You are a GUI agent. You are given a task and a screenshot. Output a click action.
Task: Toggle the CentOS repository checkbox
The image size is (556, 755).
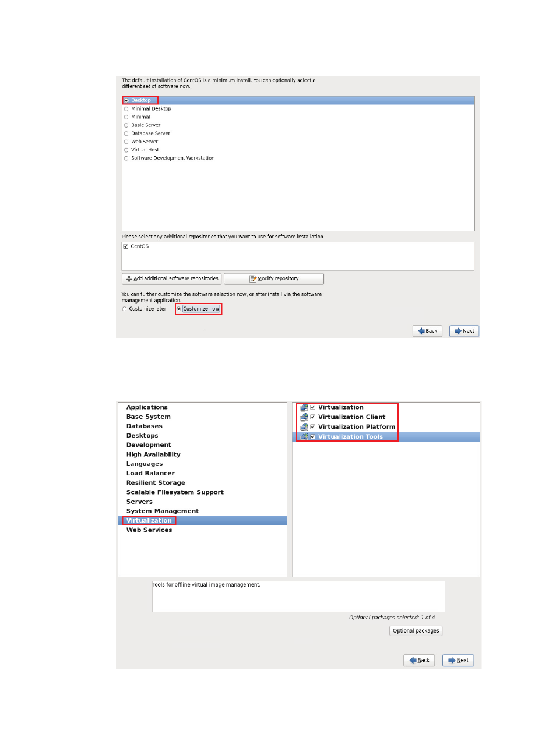(x=125, y=246)
